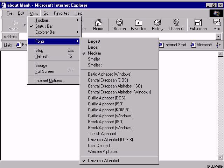
Task: Choose Western Alphabet encoding
Action: 119,152
